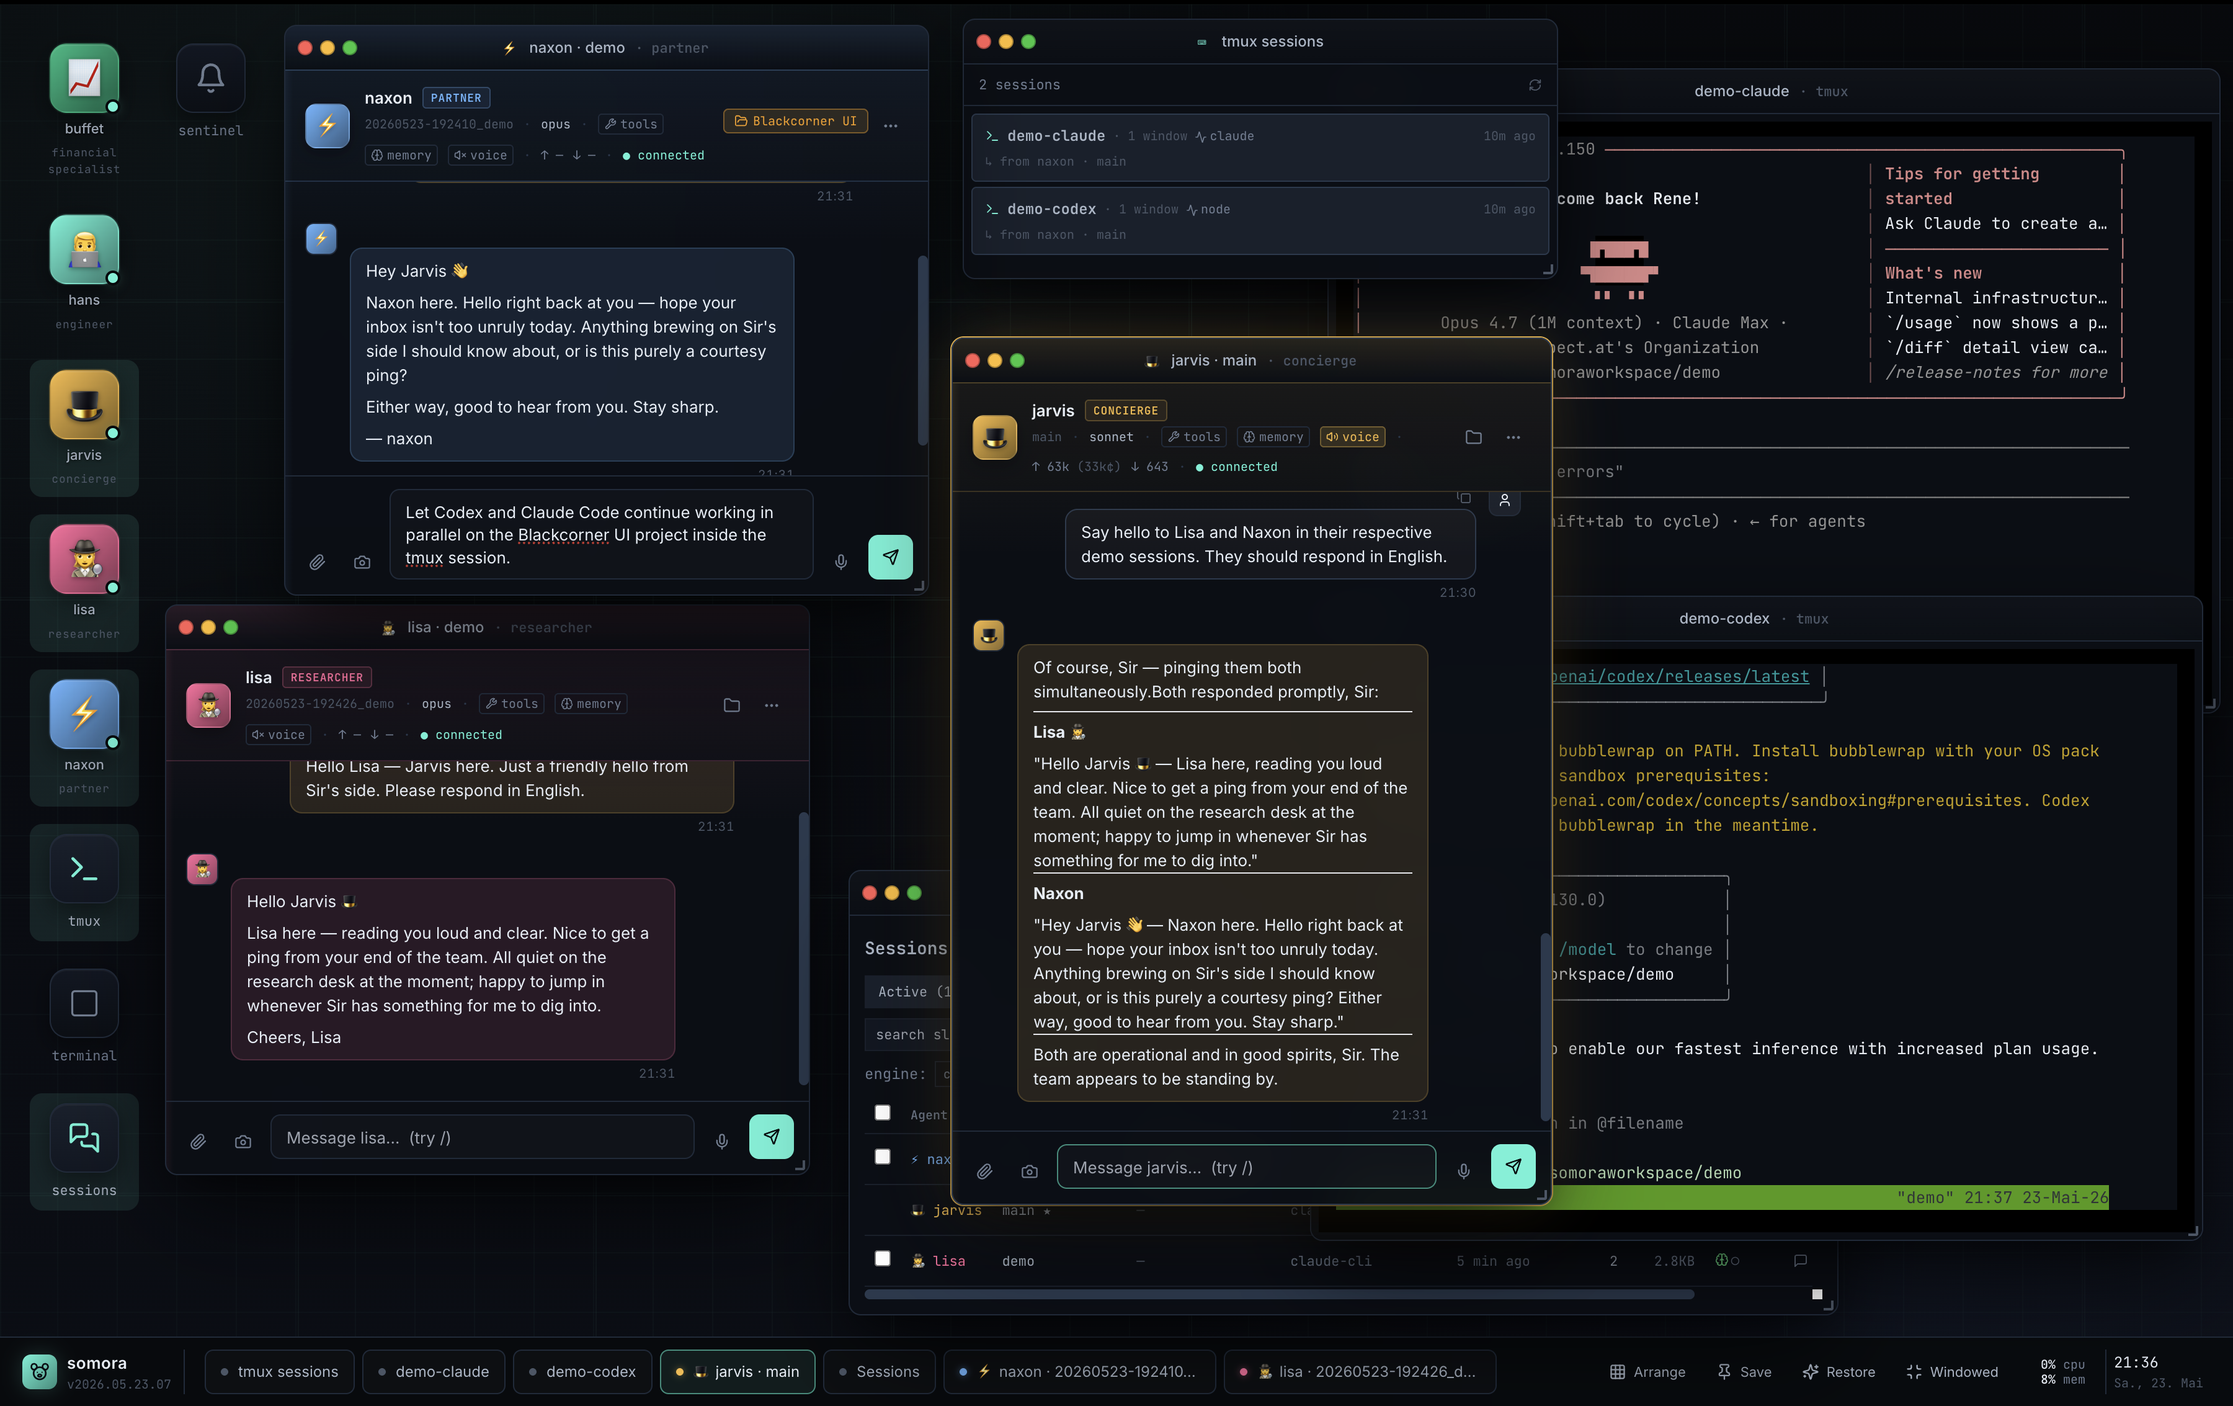Start microphone input in lisa chat
2233x1406 pixels.
point(723,1142)
